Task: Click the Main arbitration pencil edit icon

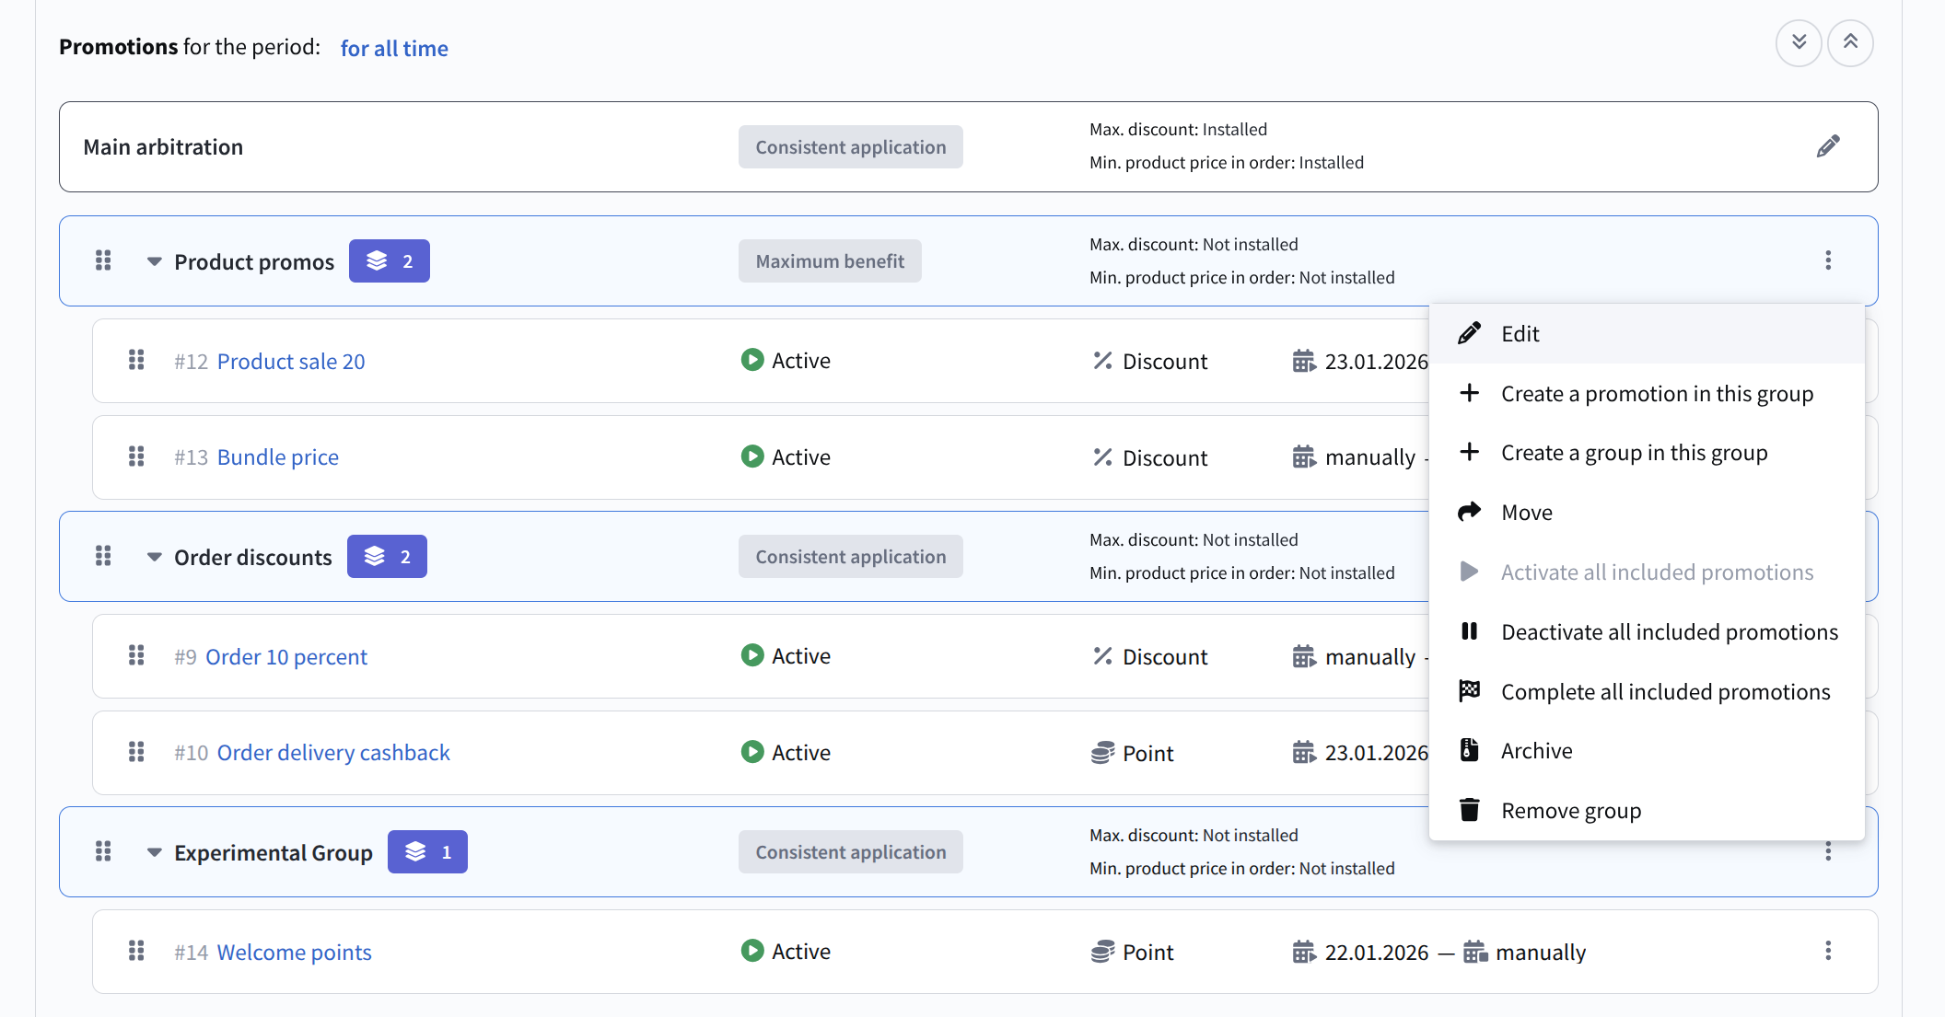Action: click(x=1827, y=146)
